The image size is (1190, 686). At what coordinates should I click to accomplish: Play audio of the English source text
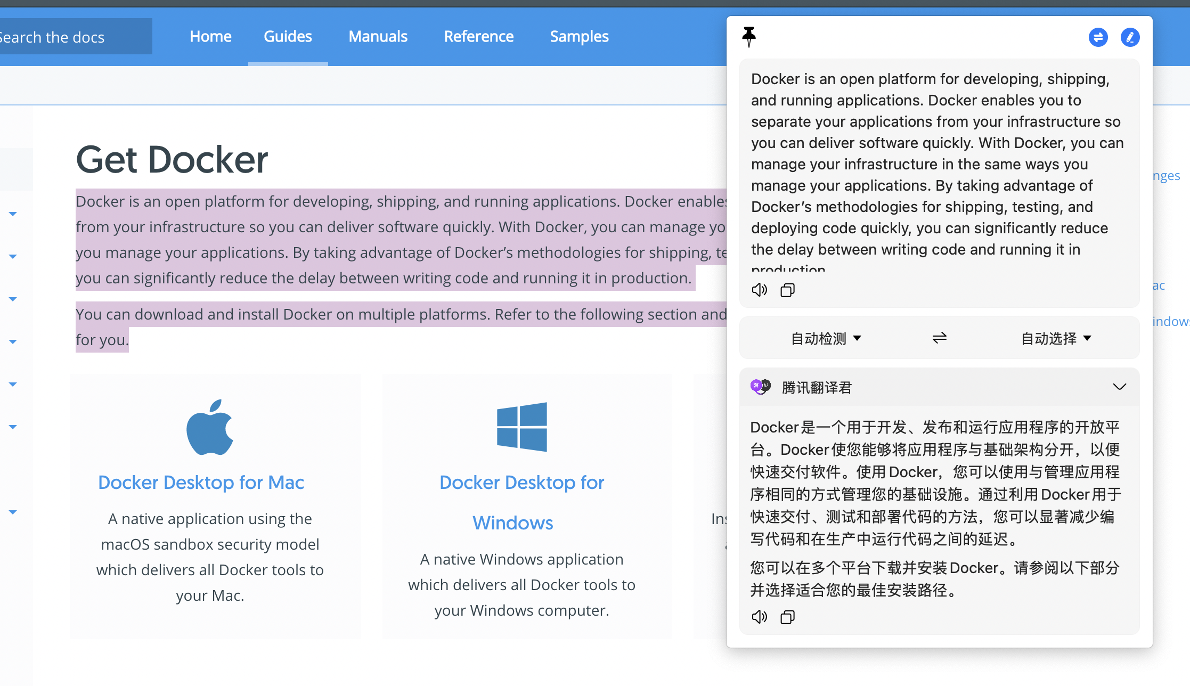(x=760, y=290)
